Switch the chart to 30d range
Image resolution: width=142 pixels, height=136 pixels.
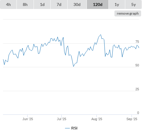tap(77, 4)
